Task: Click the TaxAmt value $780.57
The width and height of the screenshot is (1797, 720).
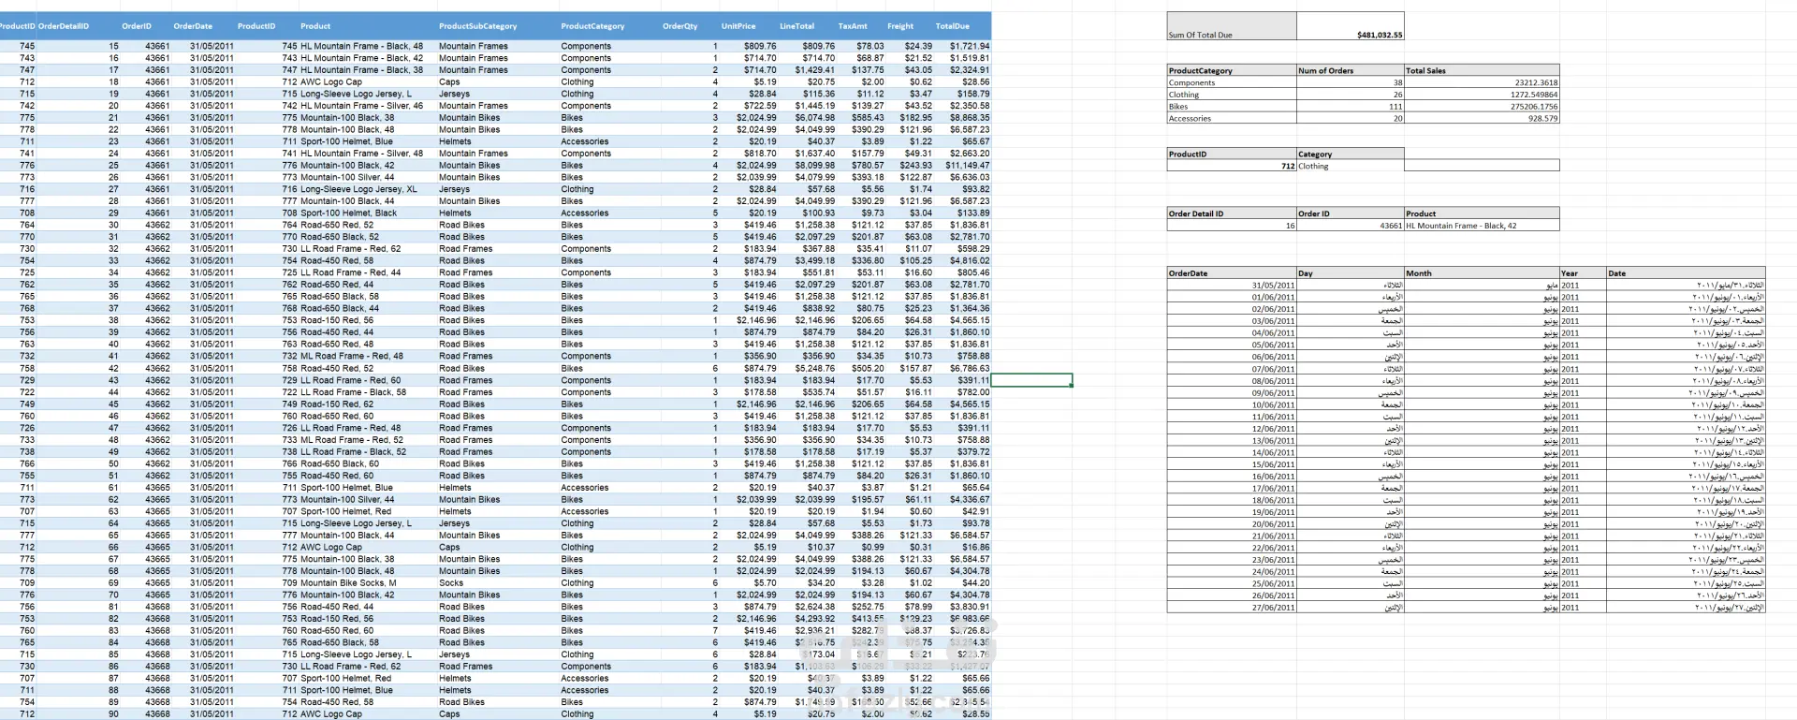Action: point(867,165)
